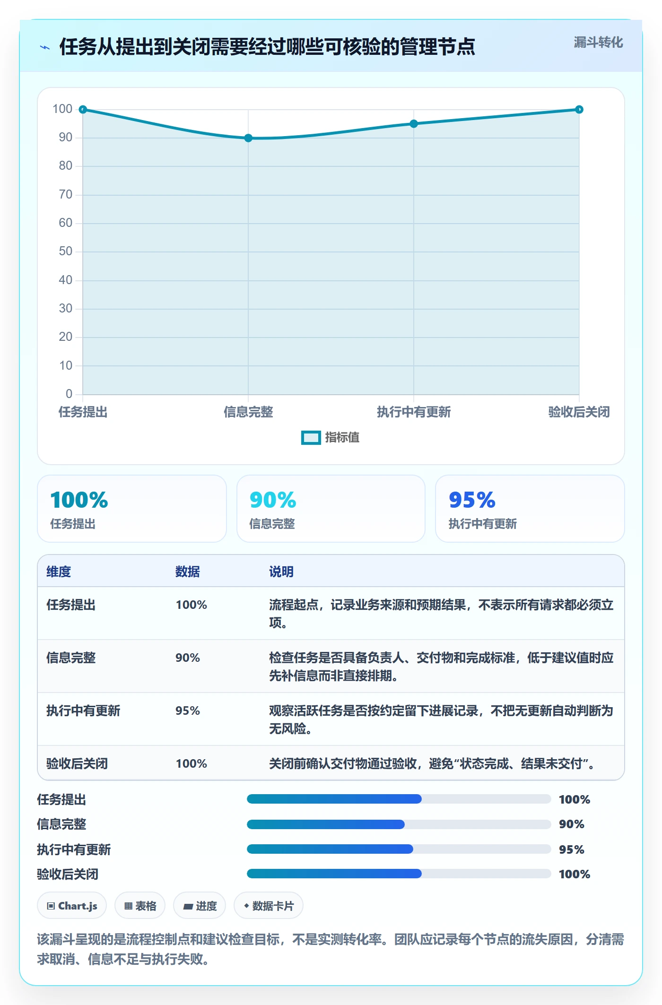Click the 数据 column header
Screen dimensions: 662x1005
[x=188, y=572]
